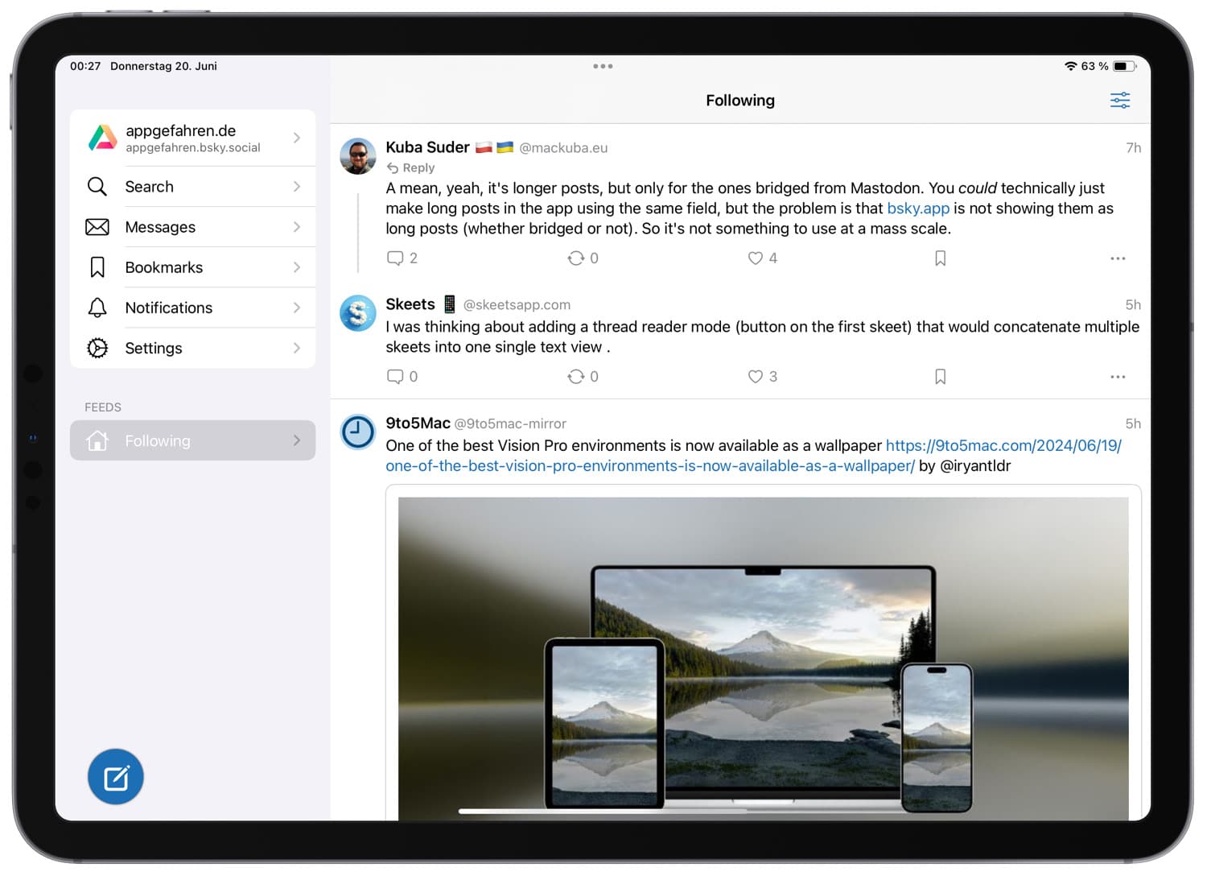Open Settings via gear icon
The width and height of the screenshot is (1207, 876).
coord(97,347)
